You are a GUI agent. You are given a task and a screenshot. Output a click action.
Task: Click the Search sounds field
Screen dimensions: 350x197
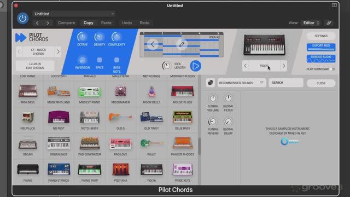[286, 83]
